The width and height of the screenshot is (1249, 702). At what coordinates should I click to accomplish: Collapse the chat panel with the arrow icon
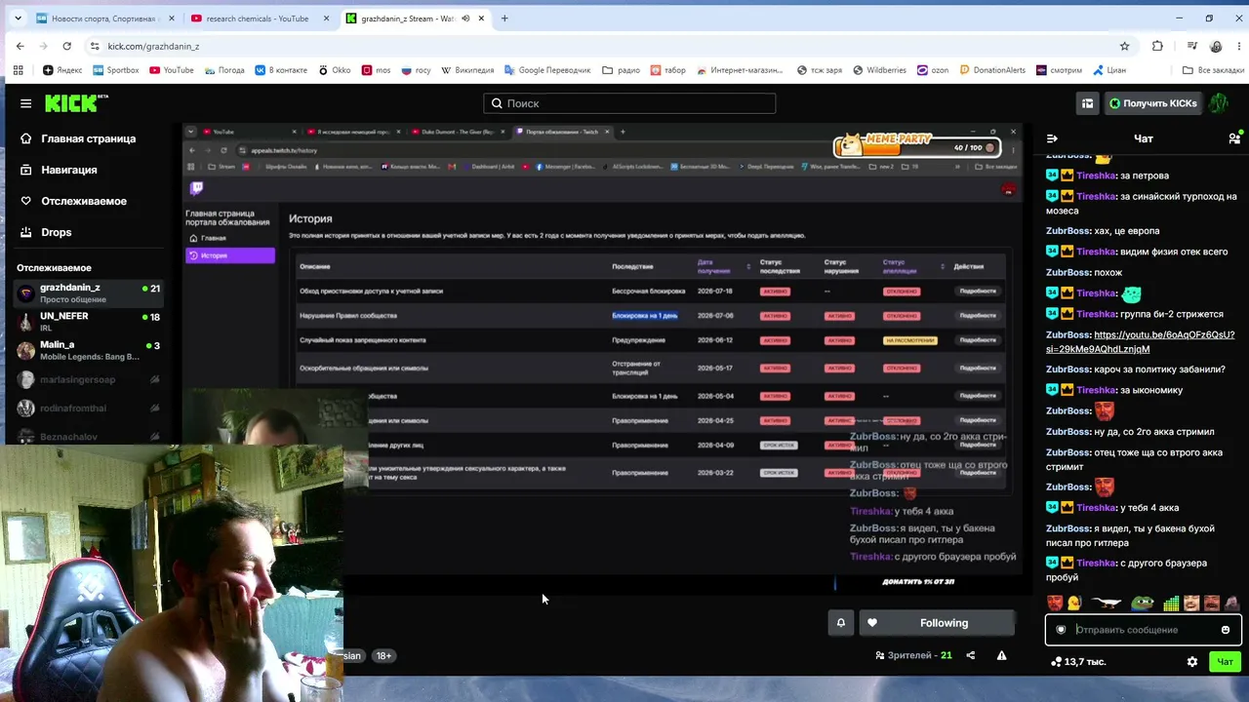click(1052, 138)
